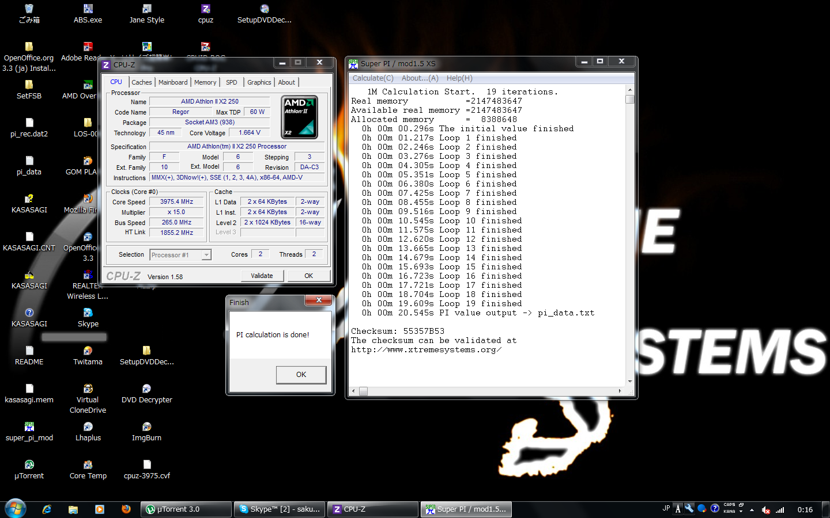
Task: Open the super_pi_mod desktop icon
Action: [x=29, y=432]
